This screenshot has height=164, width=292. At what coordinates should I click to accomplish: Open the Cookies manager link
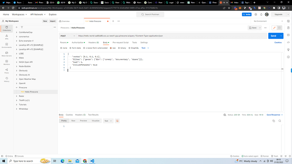pyautogui.click(x=278, y=42)
